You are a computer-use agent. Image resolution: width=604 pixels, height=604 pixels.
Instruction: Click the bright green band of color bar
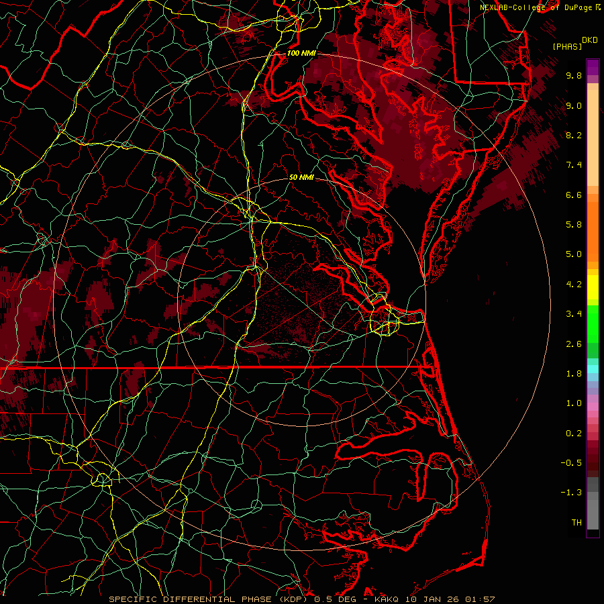(593, 323)
